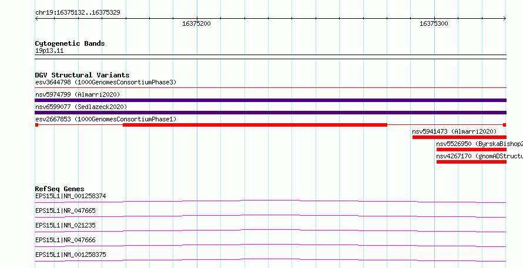This screenshot has height=268, width=523.
Task: Click the magenta NM_001258375 intron line
Action: coord(270,260)
